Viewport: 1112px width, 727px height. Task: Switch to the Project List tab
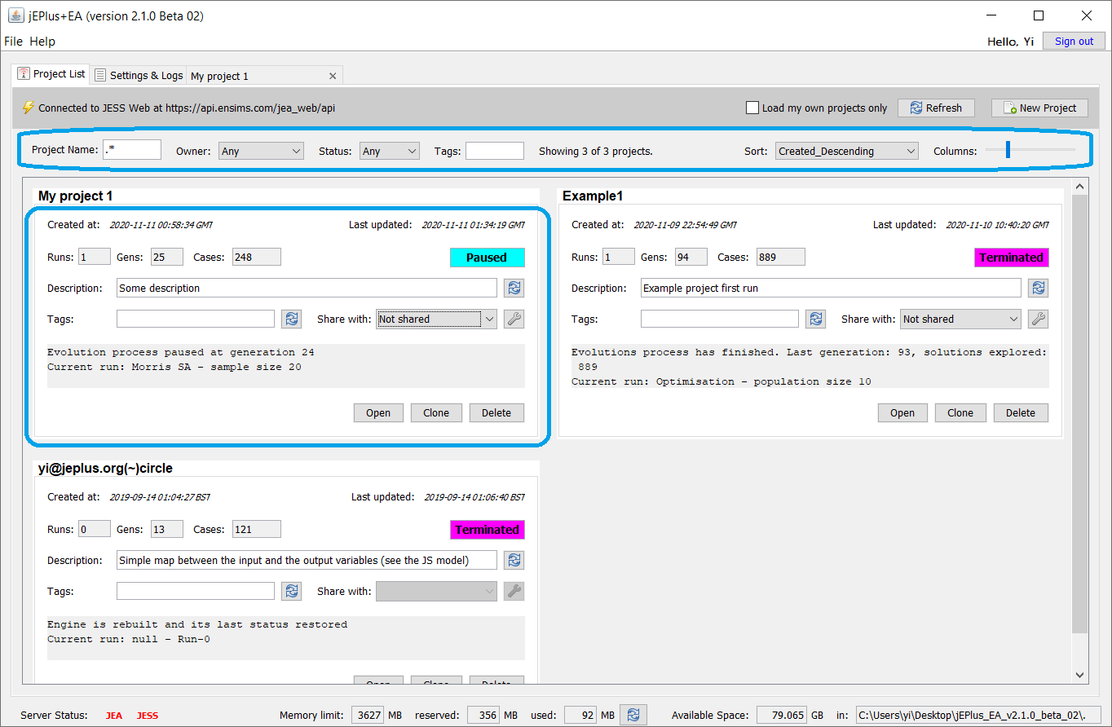click(51, 74)
